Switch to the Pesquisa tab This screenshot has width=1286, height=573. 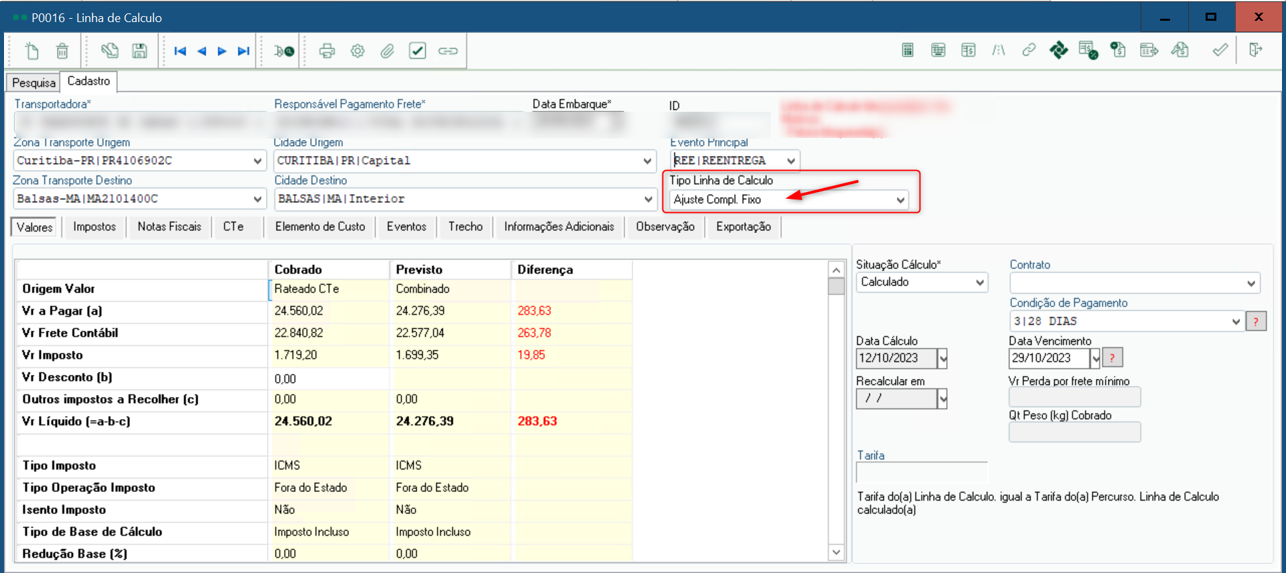[x=33, y=82]
